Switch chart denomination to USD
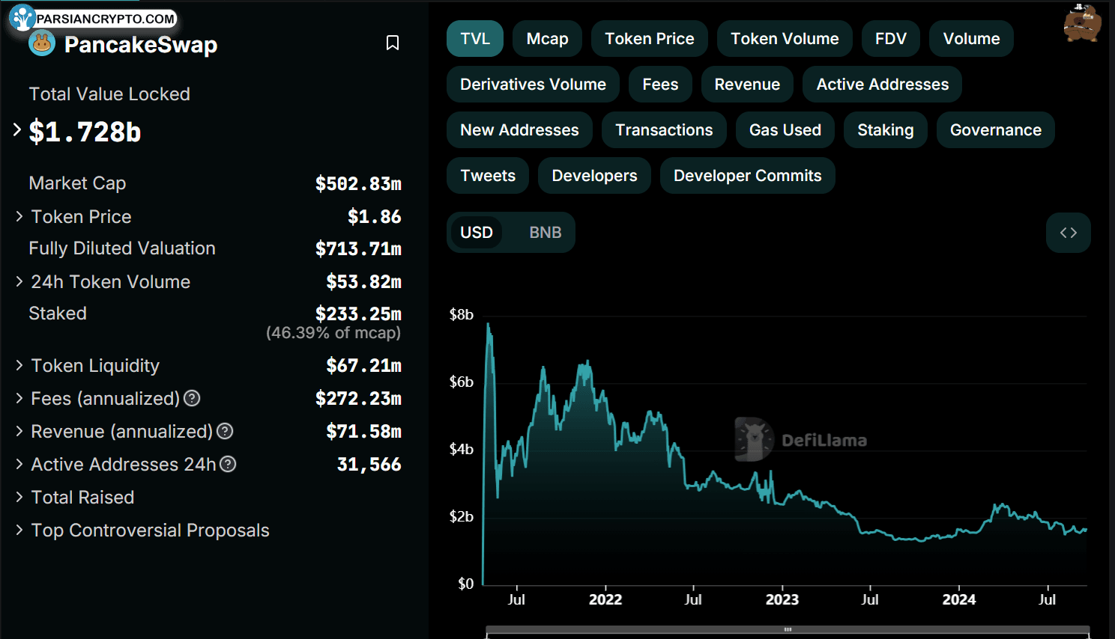The width and height of the screenshot is (1115, 639). [477, 233]
